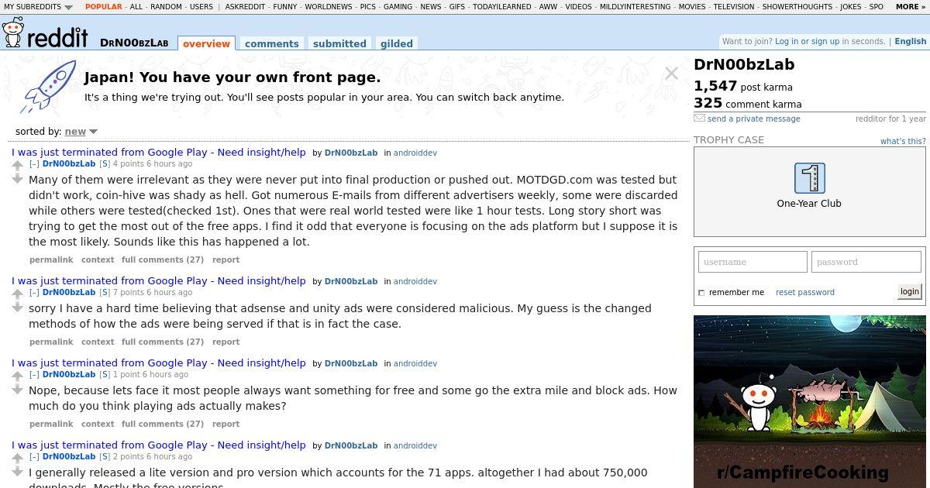Dismiss the Japan front page banner
Screen dimensions: 930x488
pyautogui.click(x=671, y=74)
